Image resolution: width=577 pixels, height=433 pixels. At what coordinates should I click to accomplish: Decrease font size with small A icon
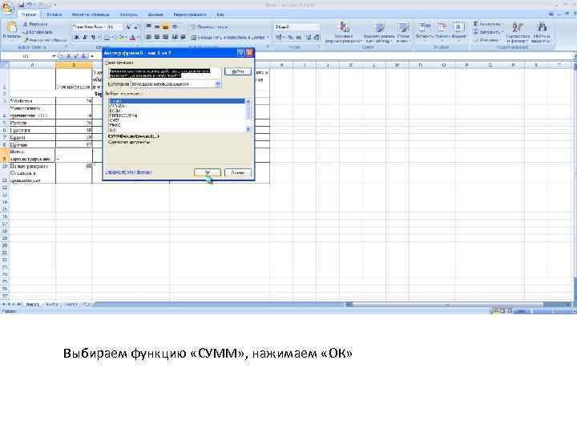pos(136,27)
